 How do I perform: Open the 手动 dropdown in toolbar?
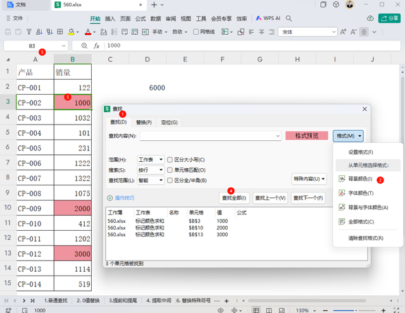coord(159,32)
